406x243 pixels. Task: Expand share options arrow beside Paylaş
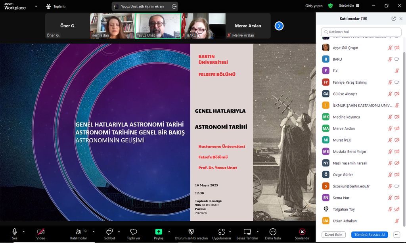169,232
